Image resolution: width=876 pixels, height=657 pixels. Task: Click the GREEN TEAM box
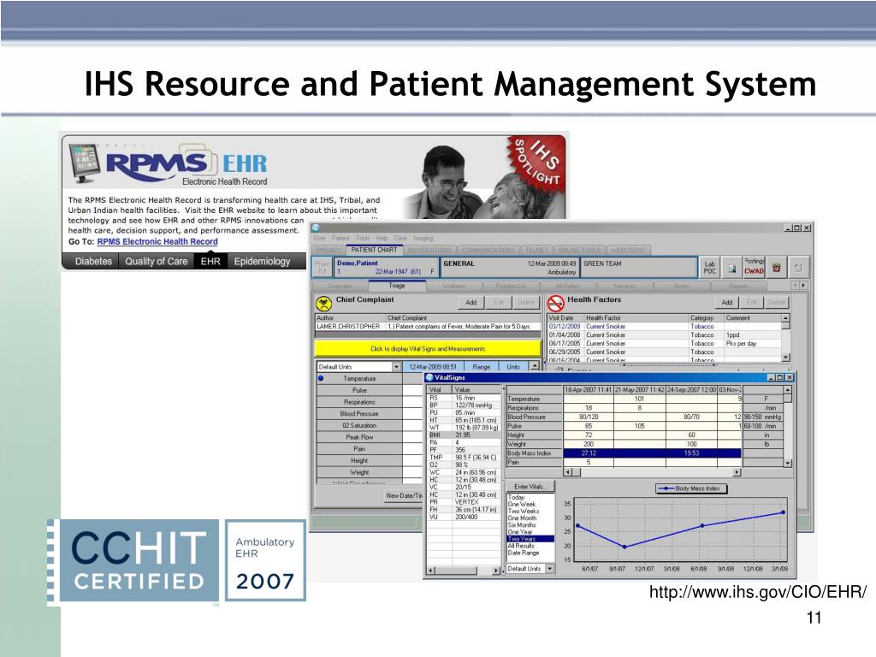[640, 268]
